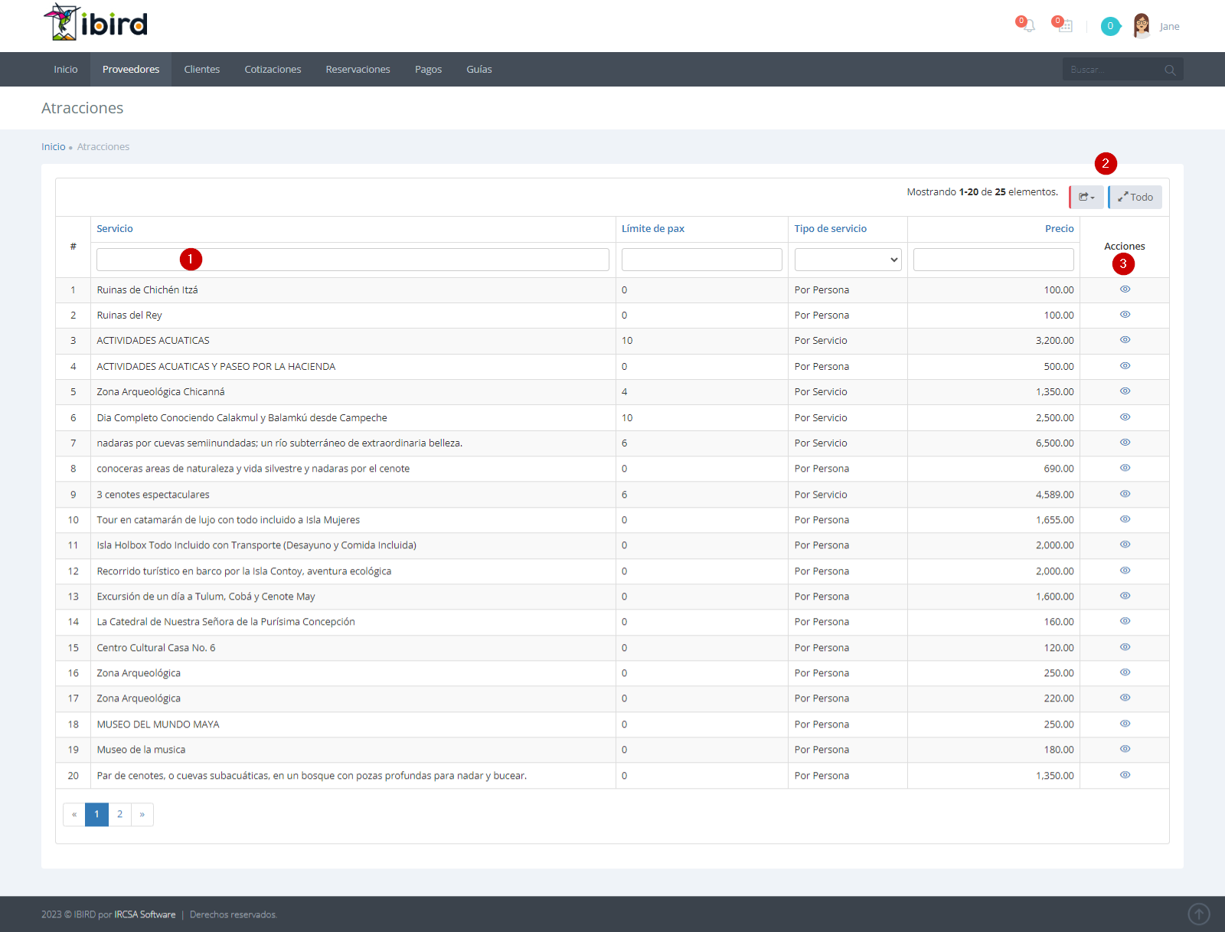The width and height of the screenshot is (1225, 932).
Task: View Museo de la musica details
Action: [x=1125, y=749]
